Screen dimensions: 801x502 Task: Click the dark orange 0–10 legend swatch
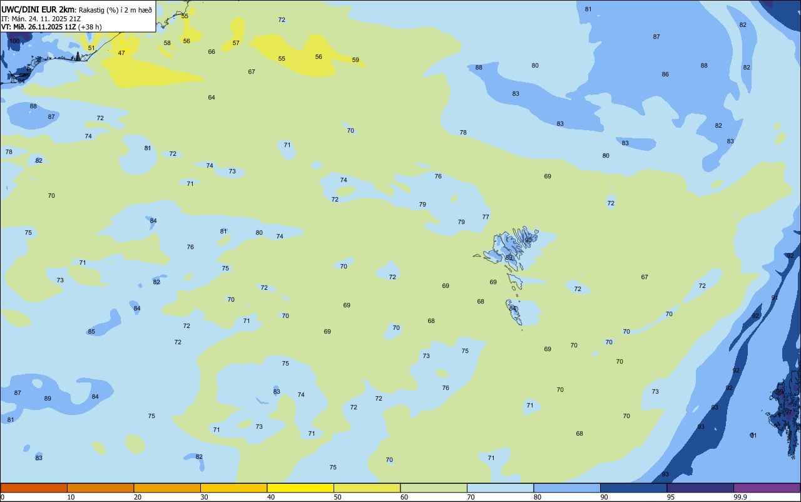pyautogui.click(x=34, y=488)
